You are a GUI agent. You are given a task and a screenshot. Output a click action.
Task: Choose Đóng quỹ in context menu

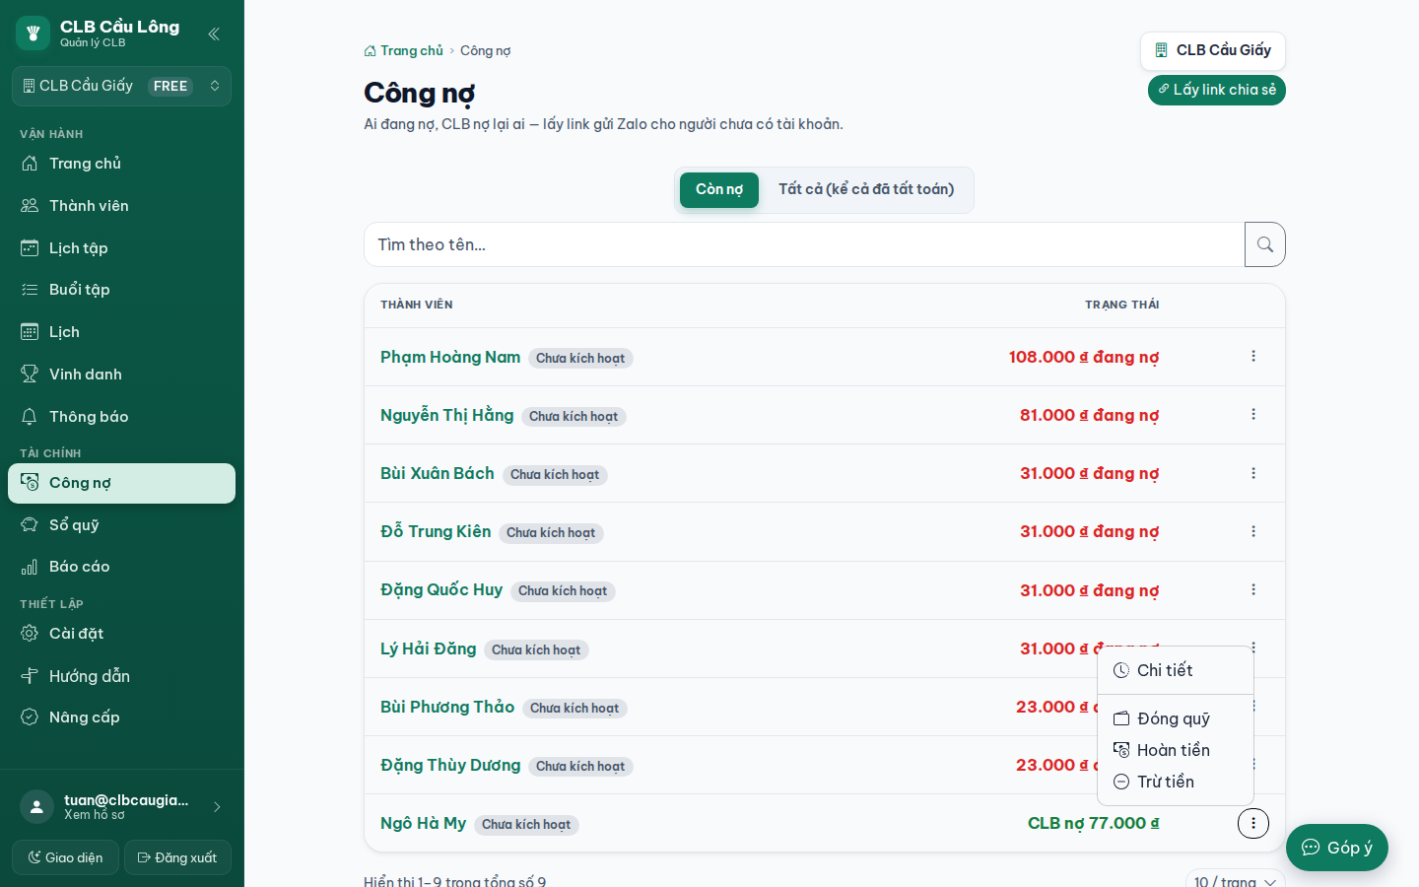tap(1176, 718)
